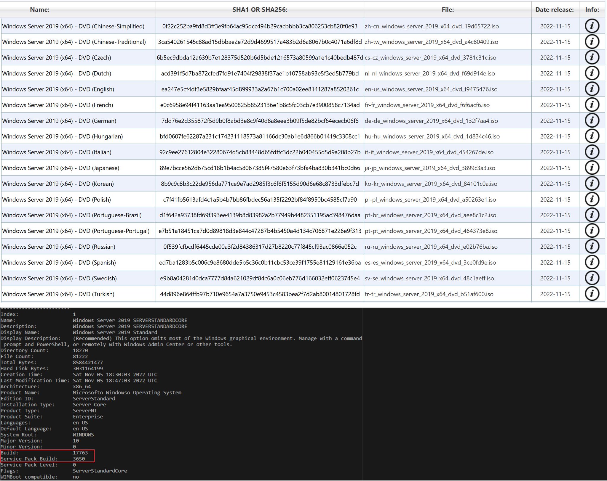Open info icon for Portuguese-Brazil row
The width and height of the screenshot is (607, 481).
[x=592, y=215]
